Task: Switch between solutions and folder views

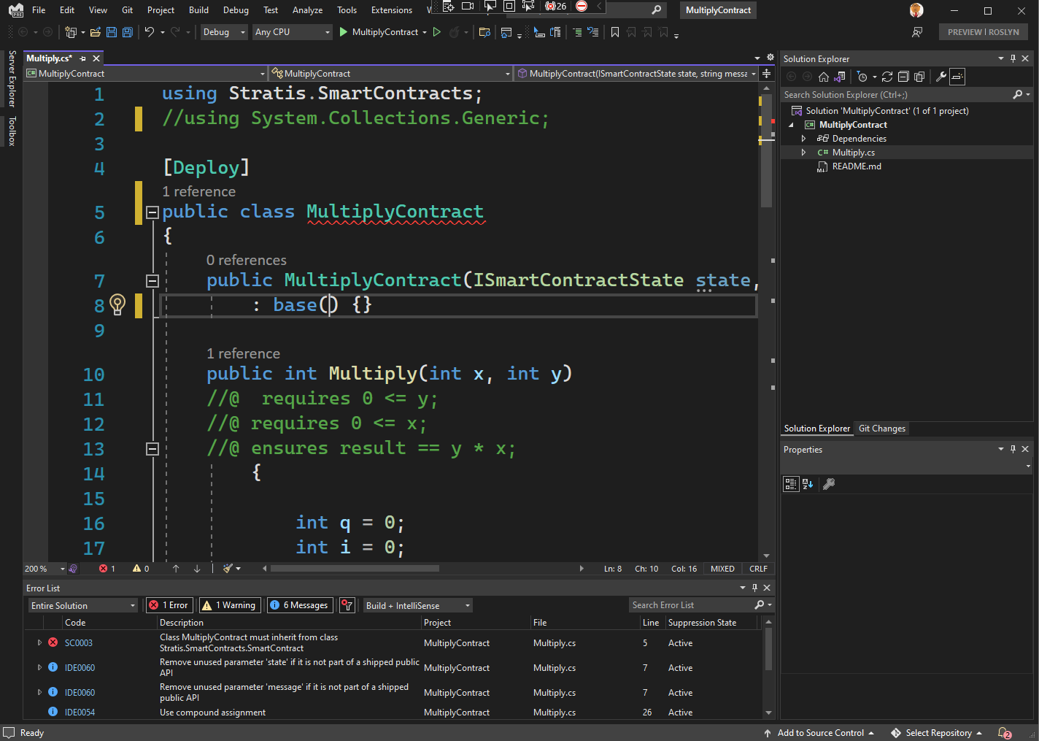Action: click(x=840, y=77)
